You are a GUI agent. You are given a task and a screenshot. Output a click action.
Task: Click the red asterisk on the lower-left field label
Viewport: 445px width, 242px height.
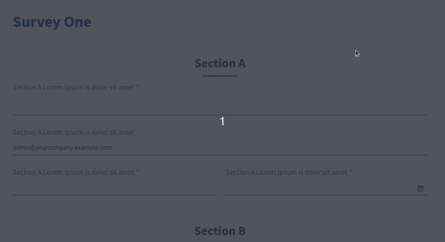(138, 171)
